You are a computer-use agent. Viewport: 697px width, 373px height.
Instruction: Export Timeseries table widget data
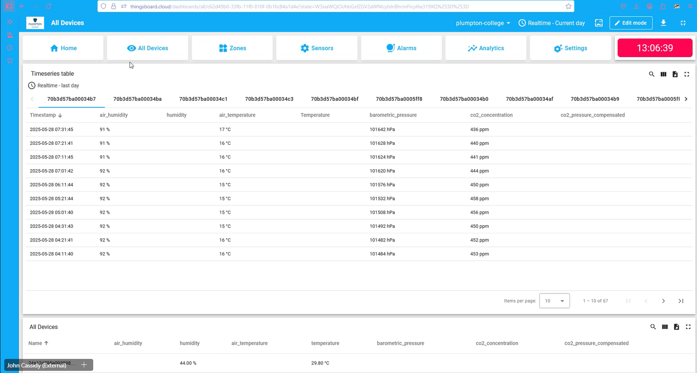675,74
